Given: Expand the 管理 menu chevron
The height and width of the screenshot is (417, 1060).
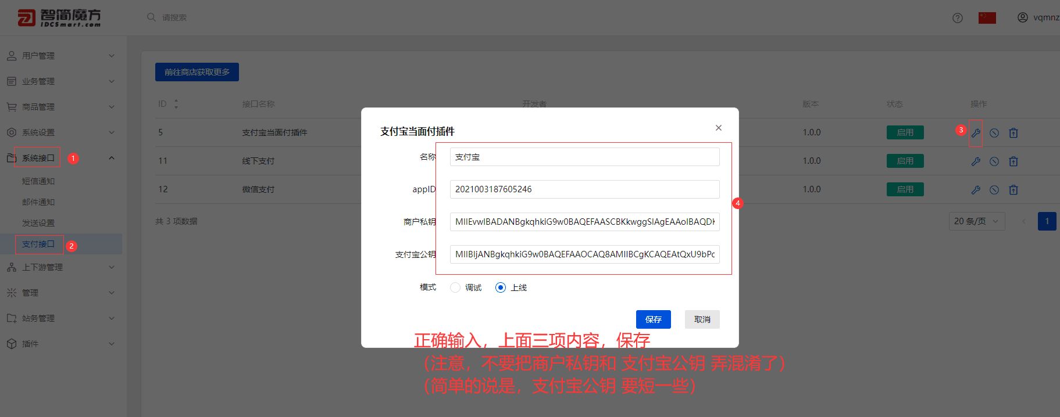Looking at the screenshot, I should click(x=112, y=293).
